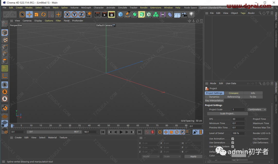Switch to Dynamics tab
Image resolution: width=278 pixels, height=164 pixels.
[214, 97]
